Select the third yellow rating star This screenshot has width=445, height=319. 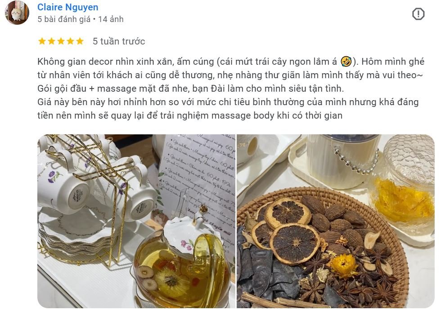[61, 41]
